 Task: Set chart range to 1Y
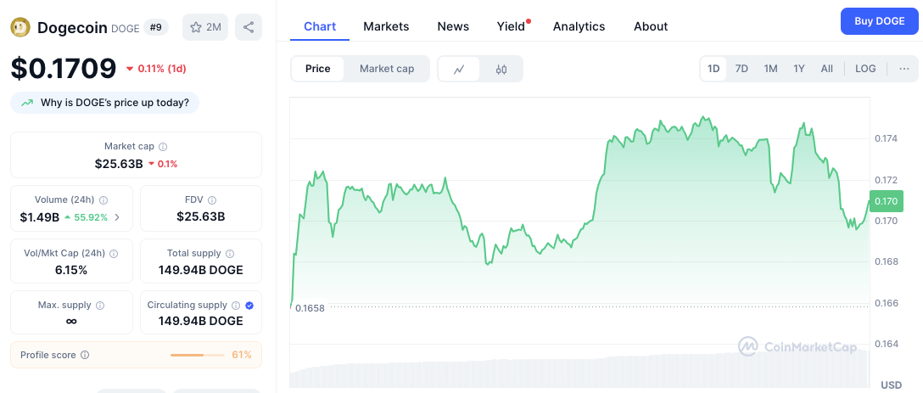pyautogui.click(x=799, y=69)
